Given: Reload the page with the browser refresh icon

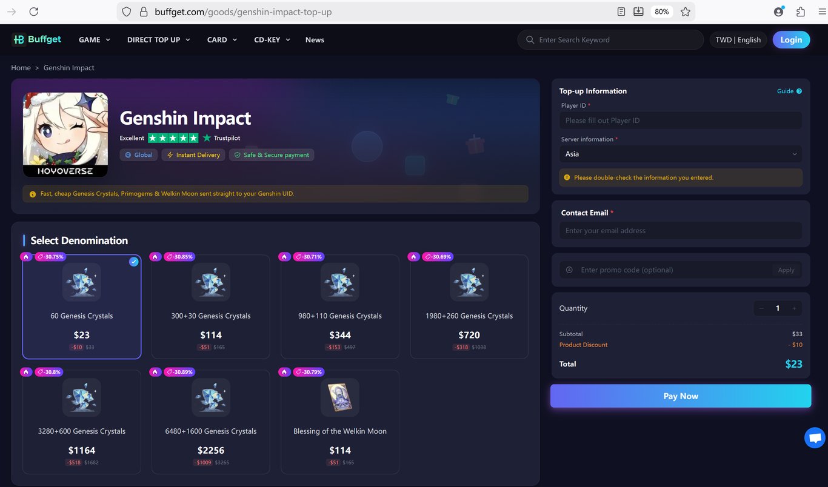Looking at the screenshot, I should (x=34, y=12).
